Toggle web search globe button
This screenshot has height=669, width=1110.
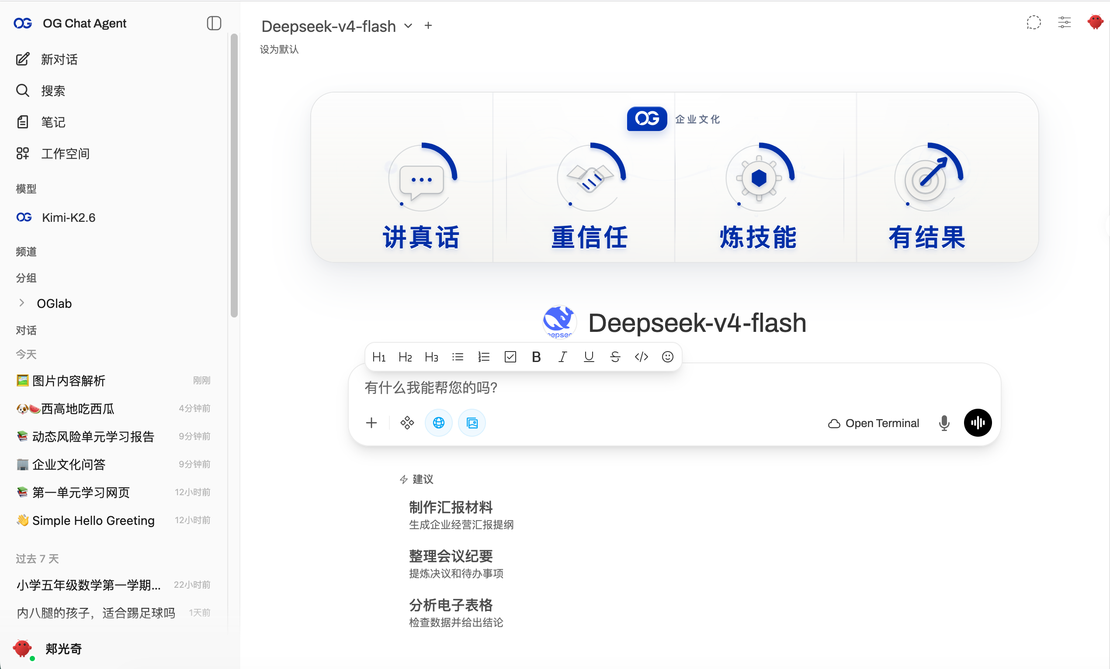pyautogui.click(x=439, y=423)
